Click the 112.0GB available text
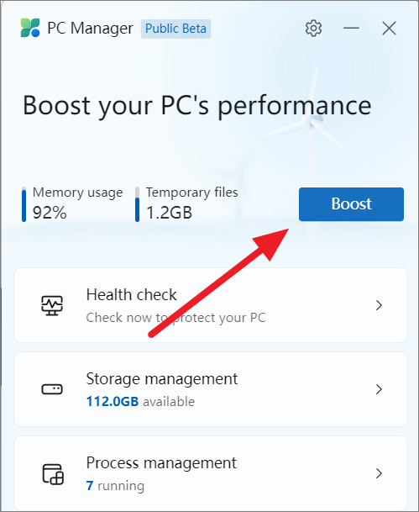This screenshot has width=419, height=512. [x=140, y=401]
